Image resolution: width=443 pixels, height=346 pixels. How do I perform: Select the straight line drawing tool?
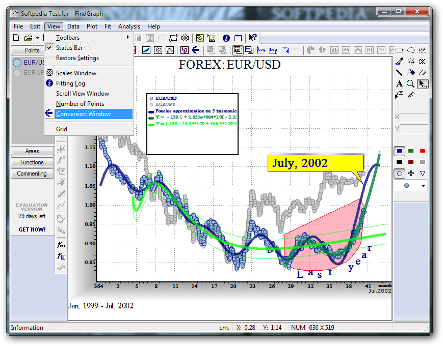coord(399,72)
